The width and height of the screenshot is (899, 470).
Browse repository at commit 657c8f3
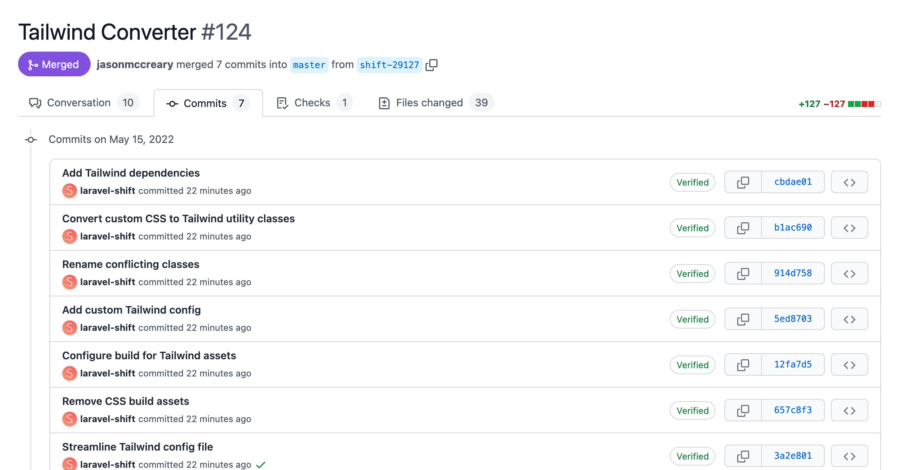tap(849, 411)
